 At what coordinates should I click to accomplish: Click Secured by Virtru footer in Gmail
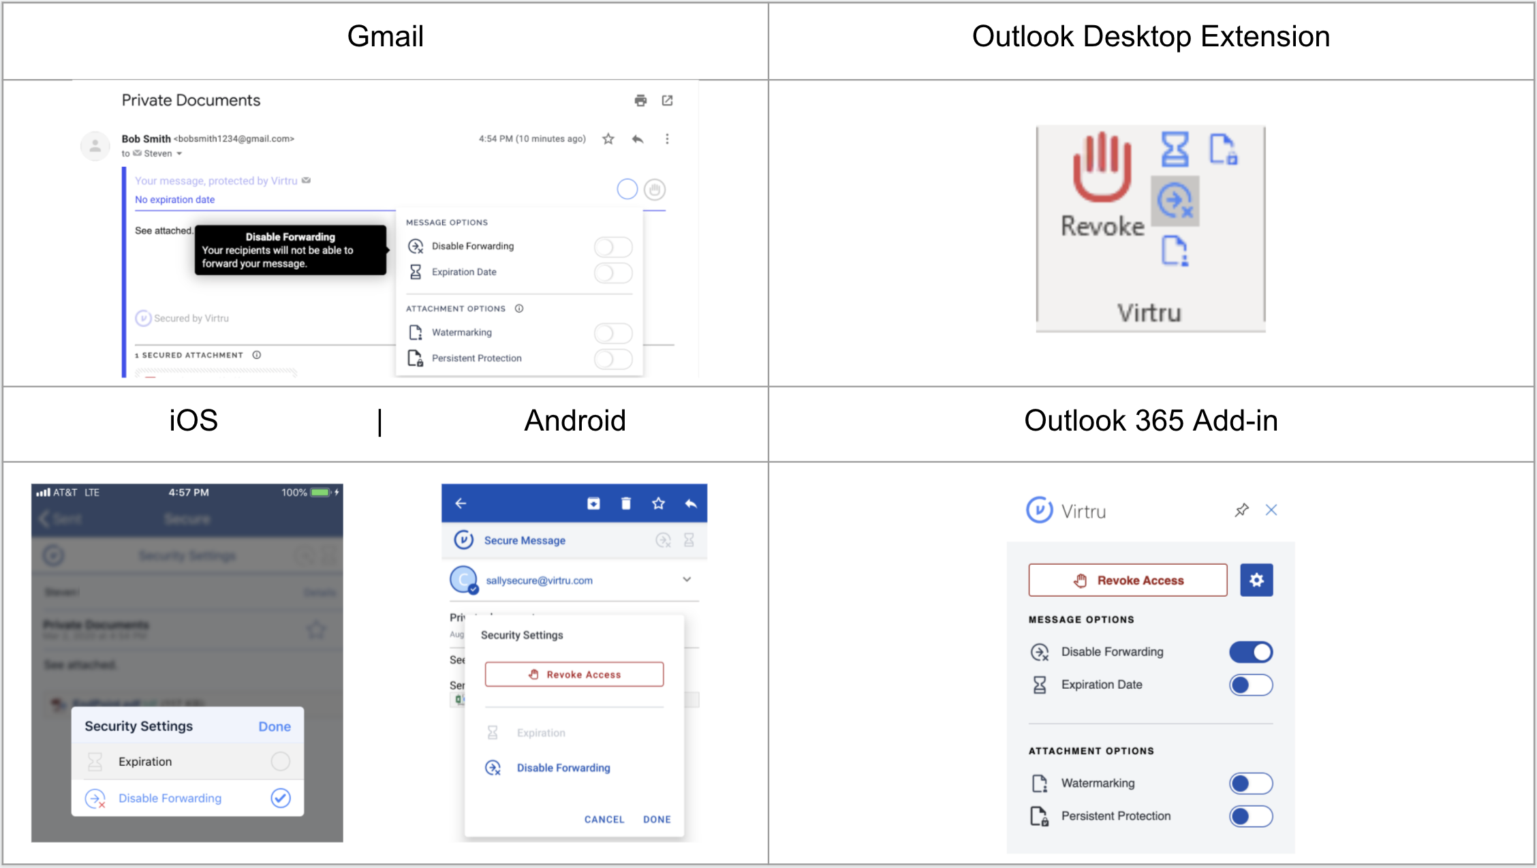[182, 318]
